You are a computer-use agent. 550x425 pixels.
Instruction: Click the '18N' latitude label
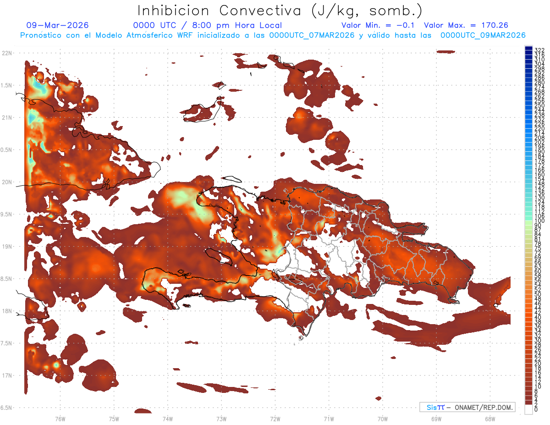(x=7, y=311)
